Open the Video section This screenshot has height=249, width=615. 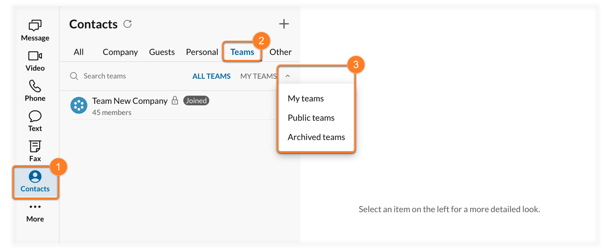[x=35, y=61]
